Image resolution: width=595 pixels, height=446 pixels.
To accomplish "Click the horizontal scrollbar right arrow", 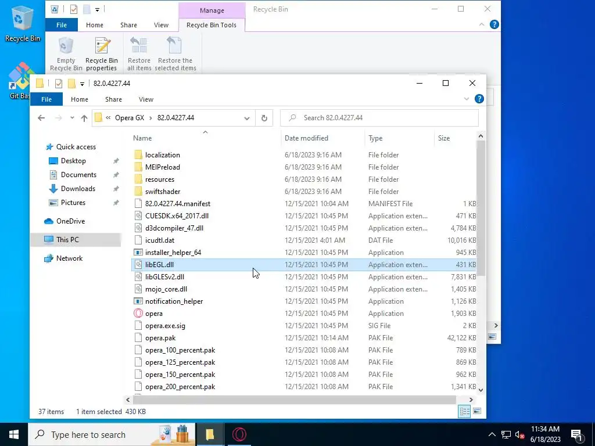I will [471, 400].
